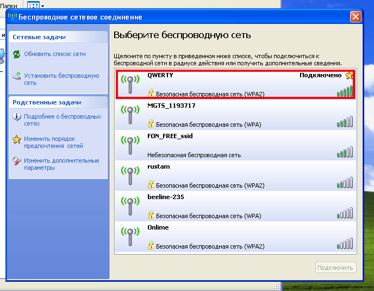
Task: Click the QWERTY signal strength bars
Action: point(345,91)
